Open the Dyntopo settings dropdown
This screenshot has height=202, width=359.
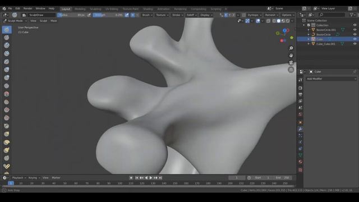coord(254,15)
